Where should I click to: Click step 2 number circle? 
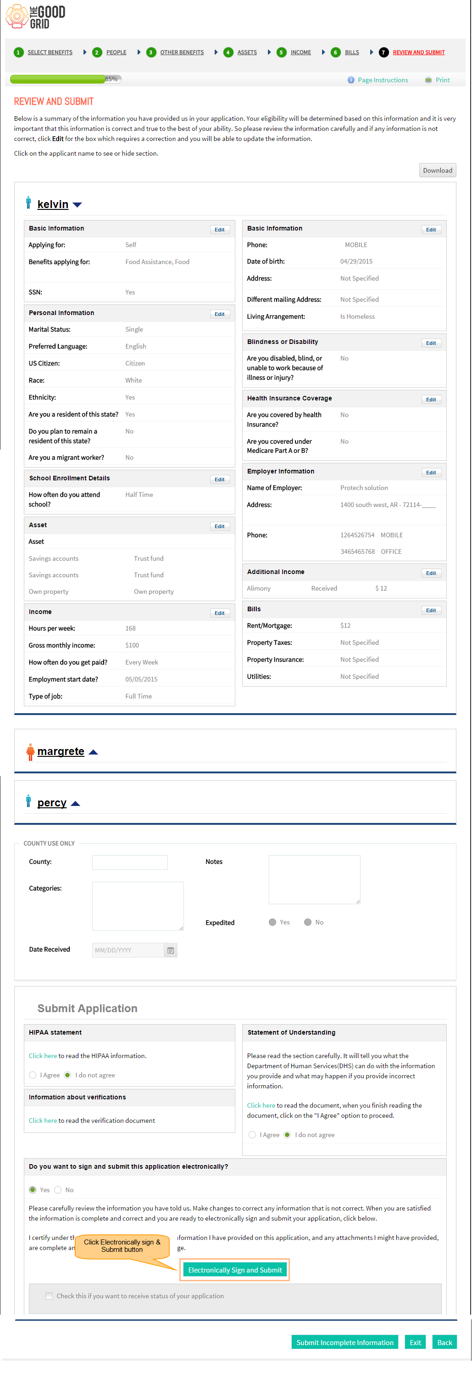tap(97, 52)
